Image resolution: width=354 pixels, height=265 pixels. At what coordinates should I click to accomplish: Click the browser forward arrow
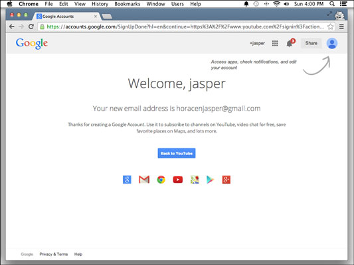21,26
